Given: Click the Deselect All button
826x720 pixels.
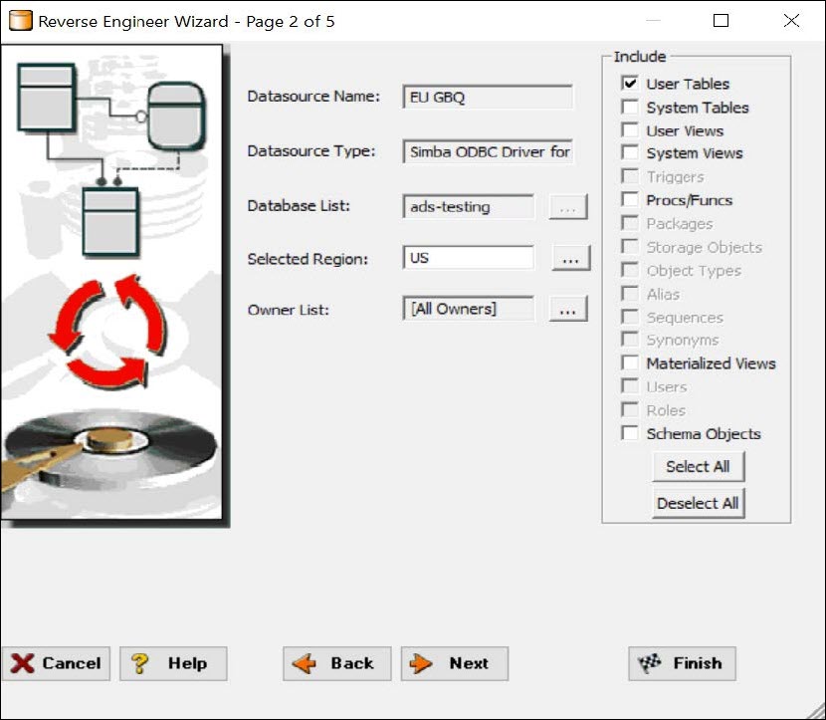Looking at the screenshot, I should (x=698, y=503).
